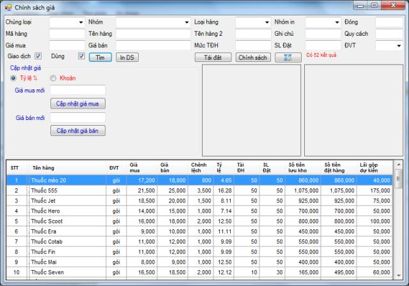Click the table scrollbar up arrow

click(x=398, y=165)
